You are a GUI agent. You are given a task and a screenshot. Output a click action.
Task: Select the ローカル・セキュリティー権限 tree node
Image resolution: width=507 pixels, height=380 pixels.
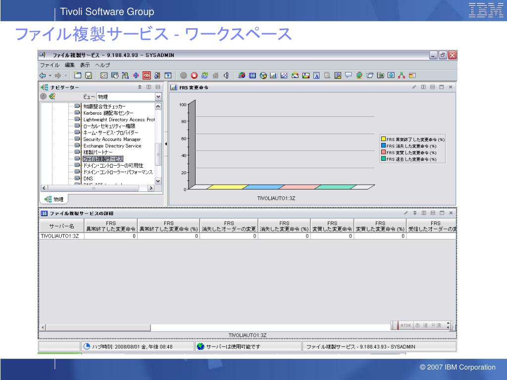(109, 126)
